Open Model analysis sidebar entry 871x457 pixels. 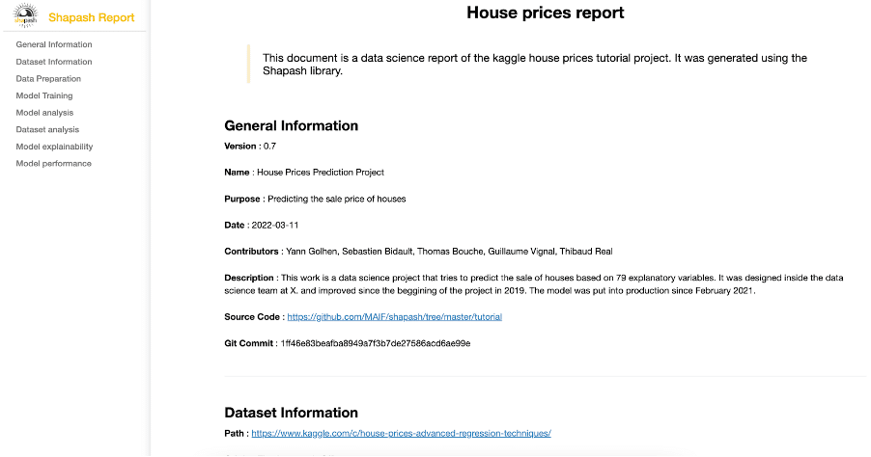click(x=44, y=113)
